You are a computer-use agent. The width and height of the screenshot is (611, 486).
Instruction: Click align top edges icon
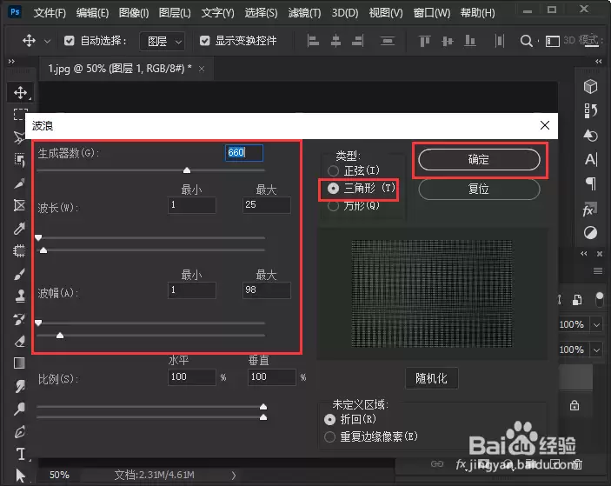(424, 41)
